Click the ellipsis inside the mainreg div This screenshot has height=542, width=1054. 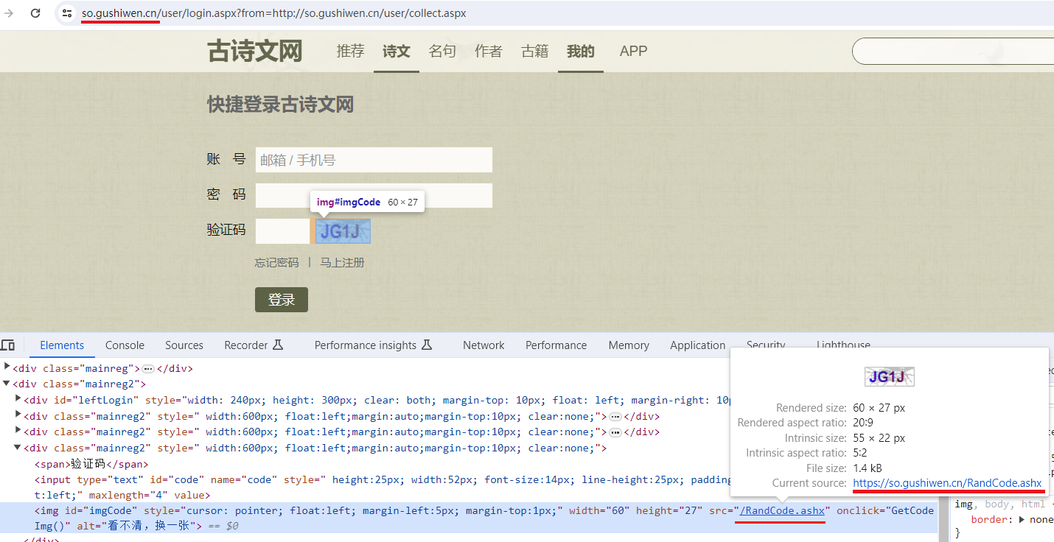tap(148, 368)
